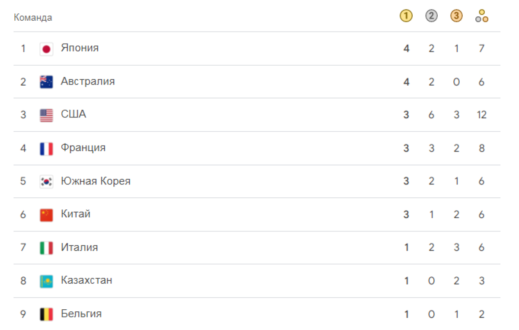Viewport: 519px width, 330px height.
Task: Select the США team name
Action: click(73, 114)
